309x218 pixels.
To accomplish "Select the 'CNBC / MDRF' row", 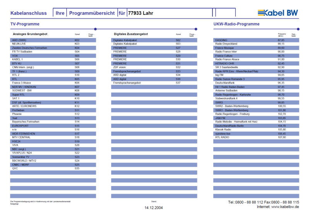I will 53,165.
